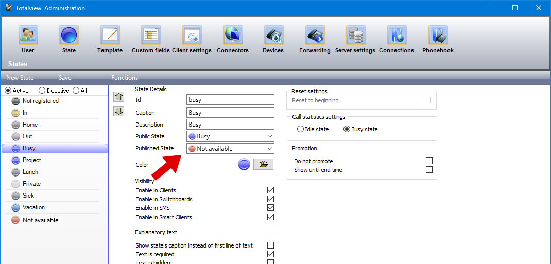Open the Client settings icon
The width and height of the screenshot is (551, 264).
point(192,35)
